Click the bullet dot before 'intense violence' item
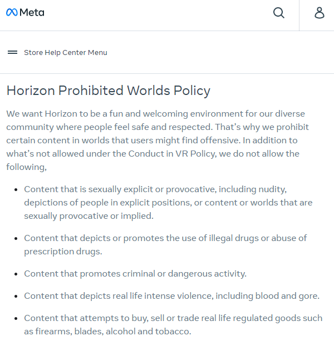The height and width of the screenshot is (341, 334). point(16,296)
